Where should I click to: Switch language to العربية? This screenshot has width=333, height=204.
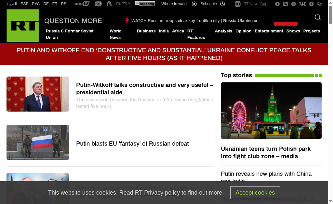coord(12,4)
